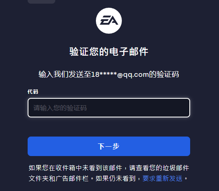Viewport: 219px width, 191px height.
Task: Click the 输入我们发送至 instruction line
Action: (108, 74)
